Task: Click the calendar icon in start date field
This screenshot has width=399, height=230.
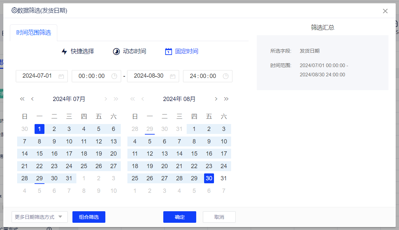Action: tap(61, 76)
